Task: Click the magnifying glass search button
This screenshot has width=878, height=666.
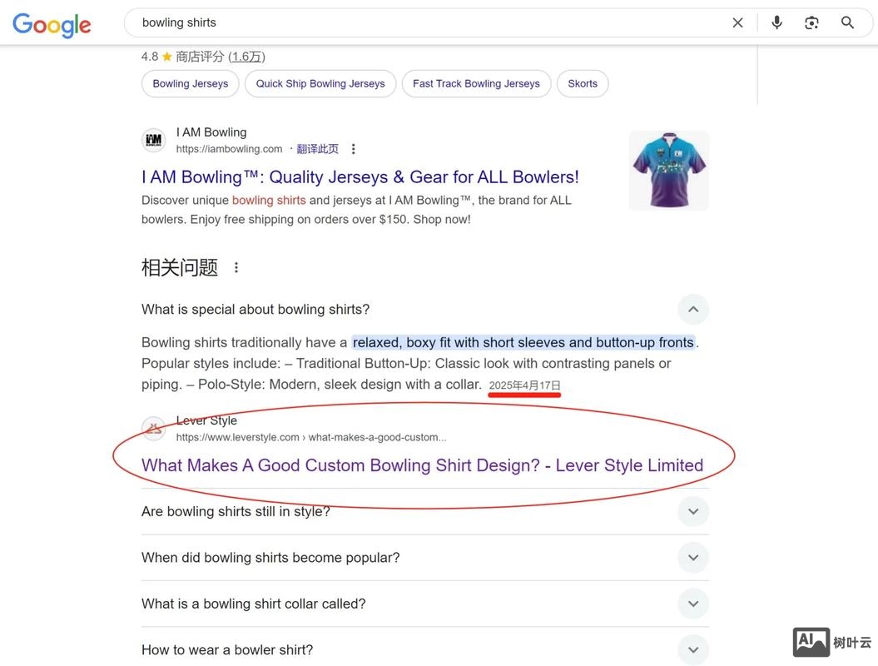Action: (847, 22)
